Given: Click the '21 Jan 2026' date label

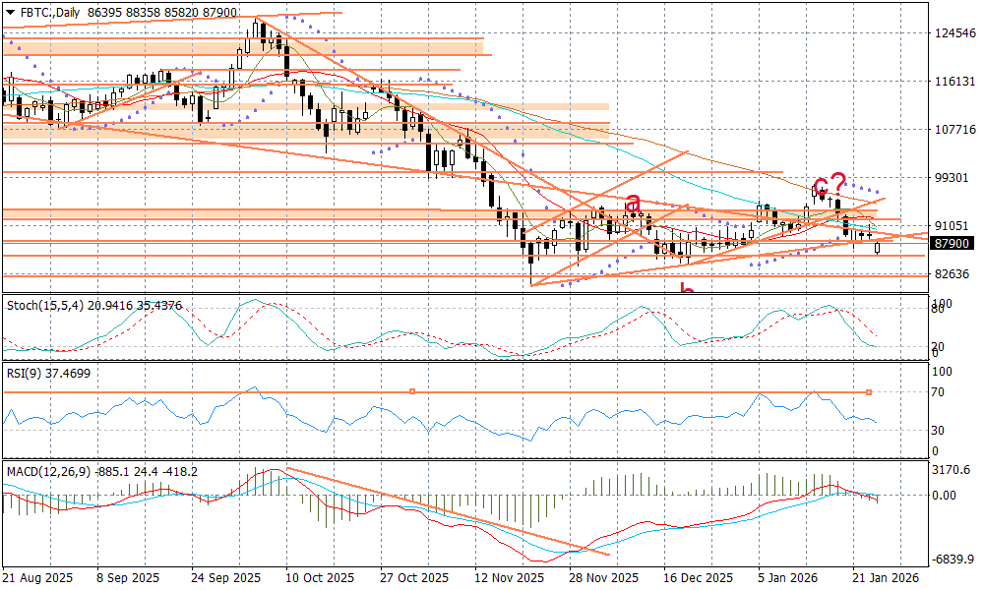Looking at the screenshot, I should pyautogui.click(x=885, y=578).
